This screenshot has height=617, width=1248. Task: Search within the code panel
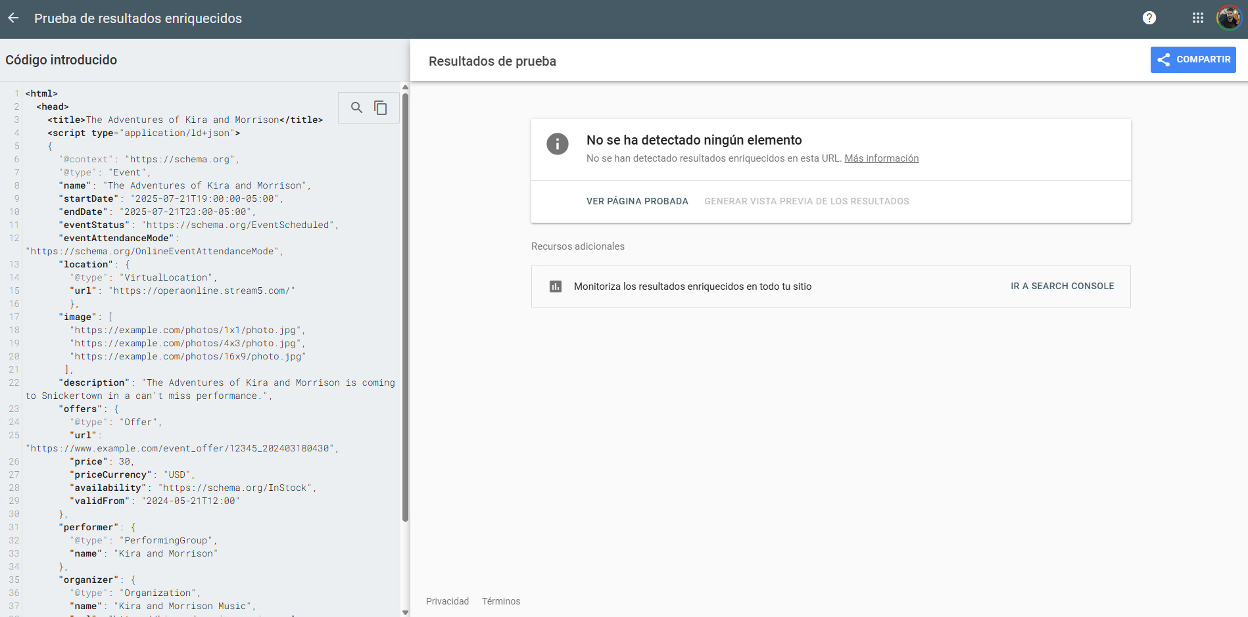click(x=356, y=108)
